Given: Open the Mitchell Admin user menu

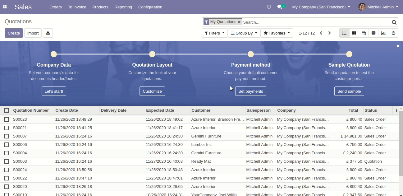Looking at the screenshot, I should tap(378, 7).
